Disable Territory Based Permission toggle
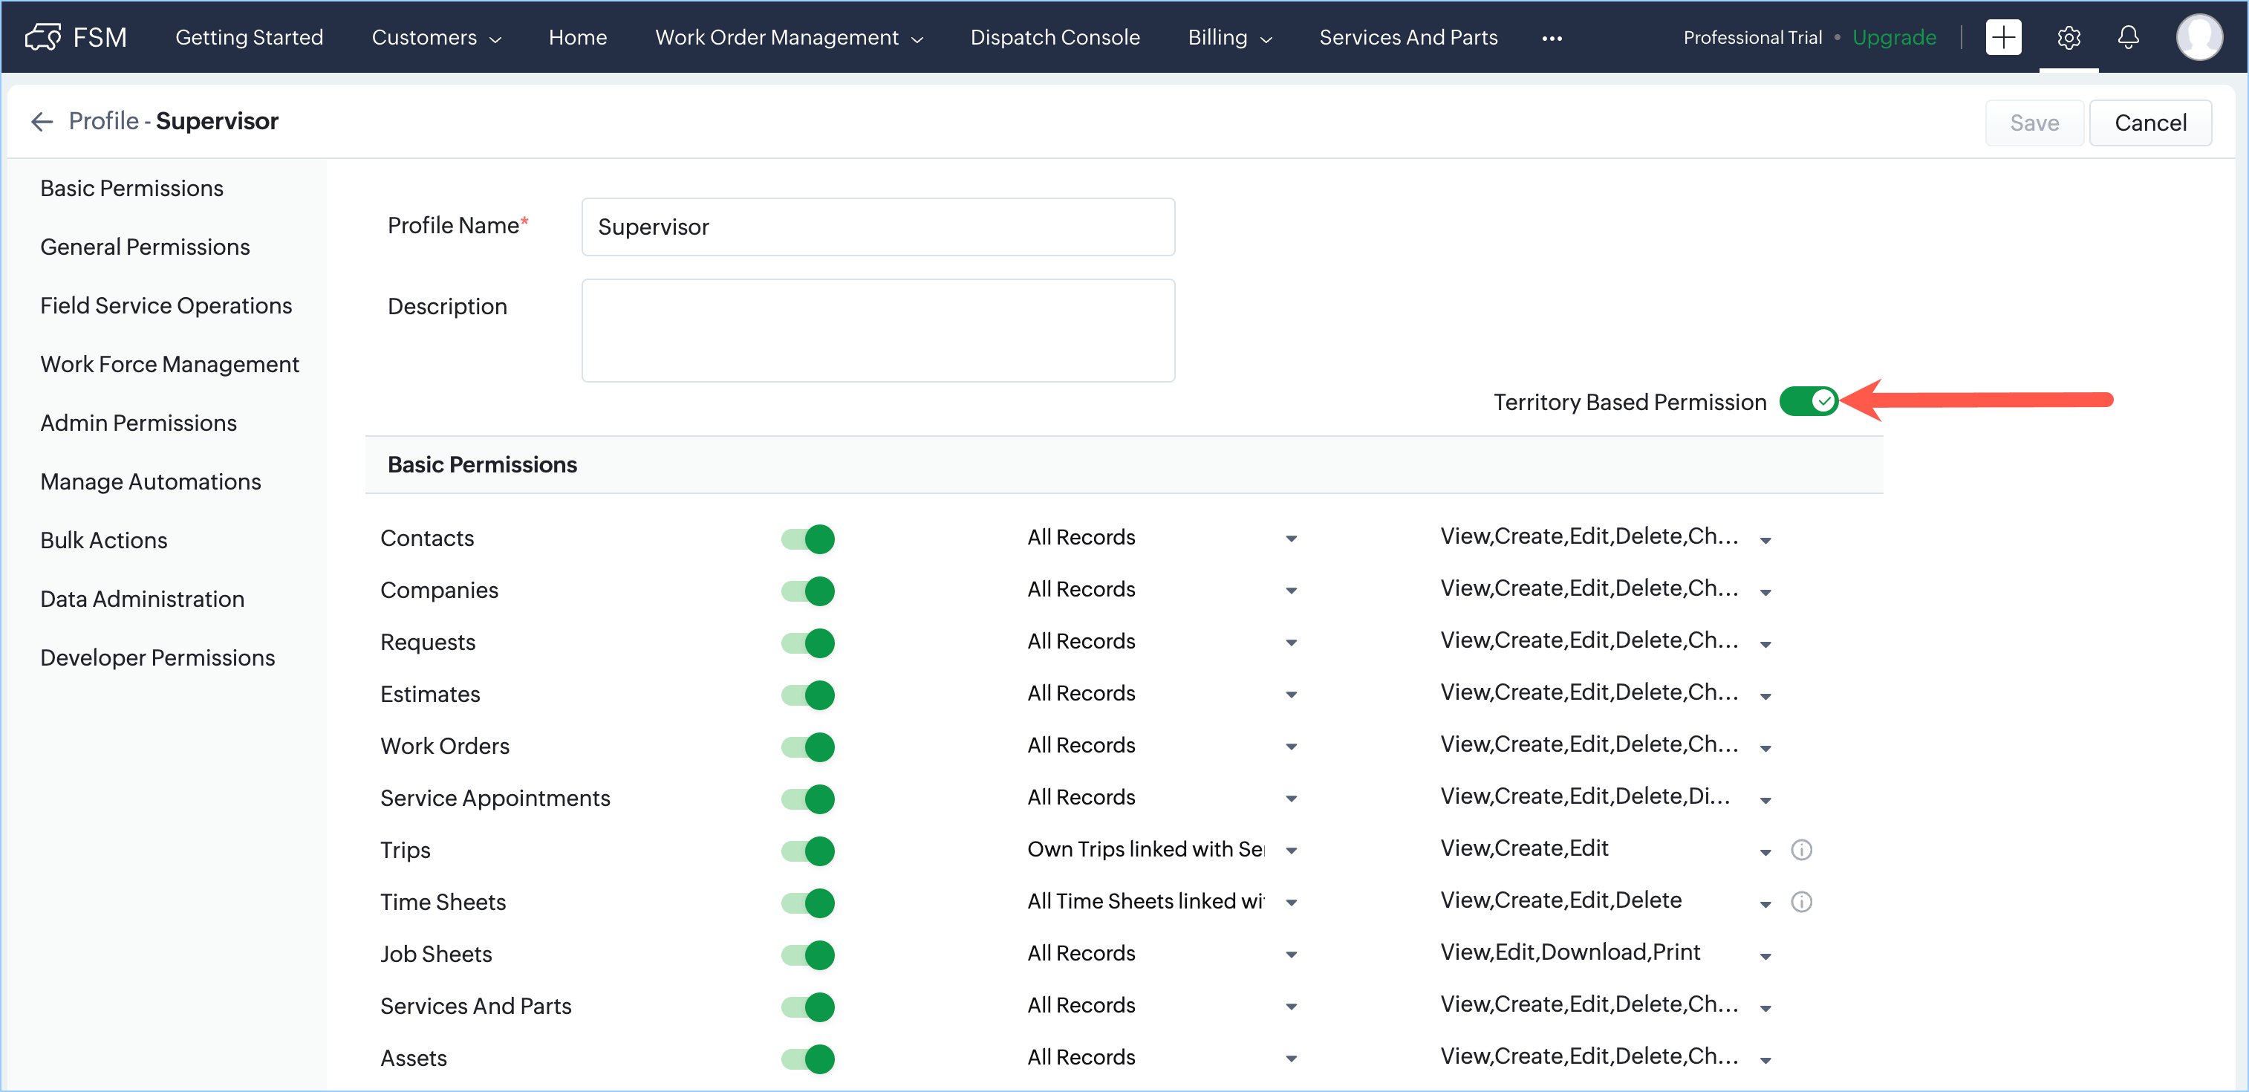 click(x=1808, y=402)
